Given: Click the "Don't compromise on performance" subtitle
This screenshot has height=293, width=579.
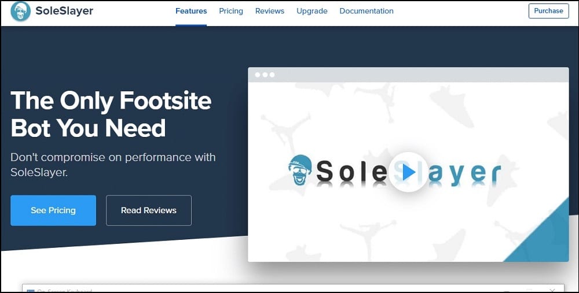Looking at the screenshot, I should (113, 164).
